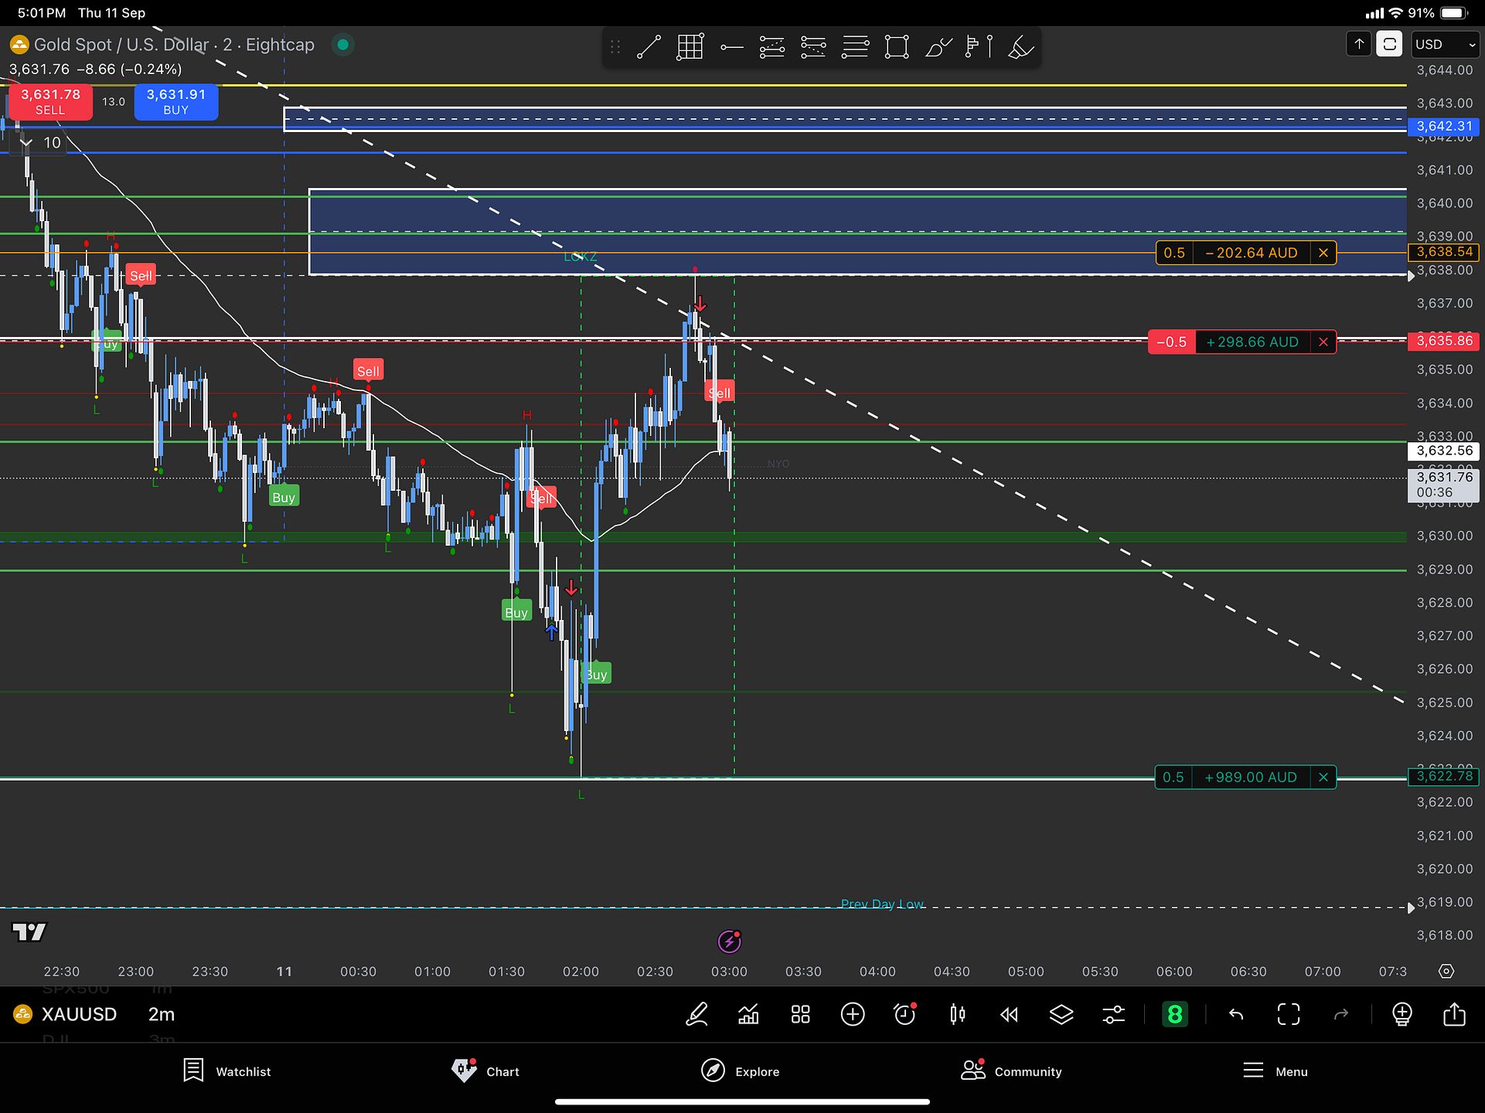1485x1113 pixels.
Task: Toggle the auto-fit scale button
Action: tap(1389, 44)
